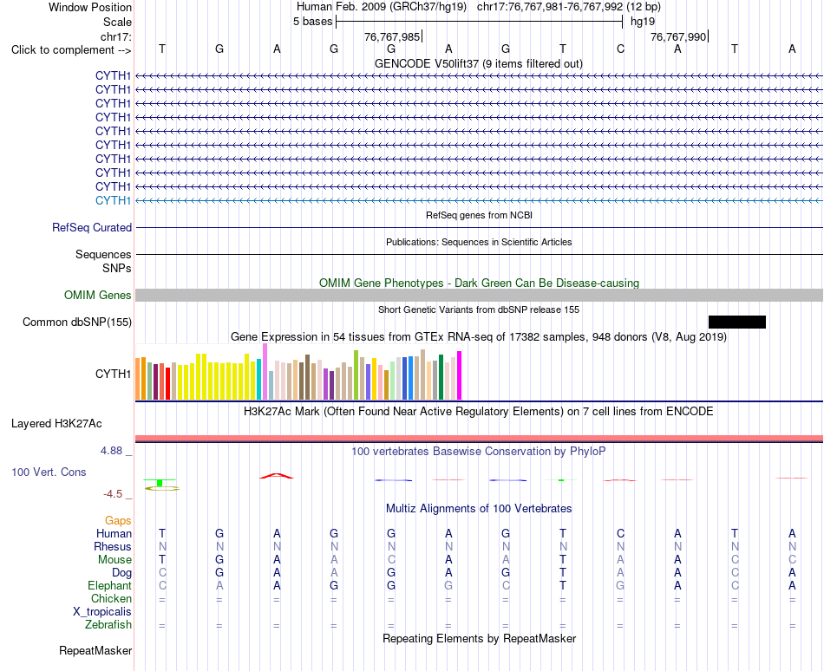Click 'Human Feb. 2009 (GRCh37/hg19)' header text
The height and width of the screenshot is (671, 824).
point(382,7)
